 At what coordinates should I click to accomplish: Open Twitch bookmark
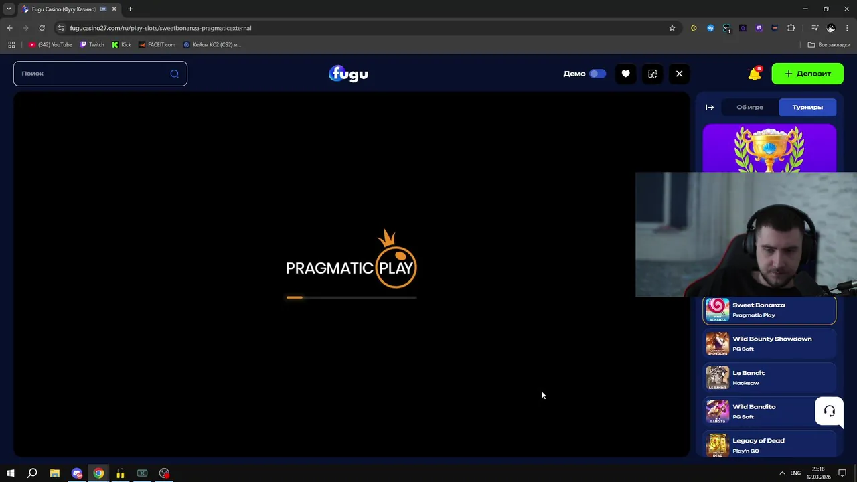coord(92,44)
